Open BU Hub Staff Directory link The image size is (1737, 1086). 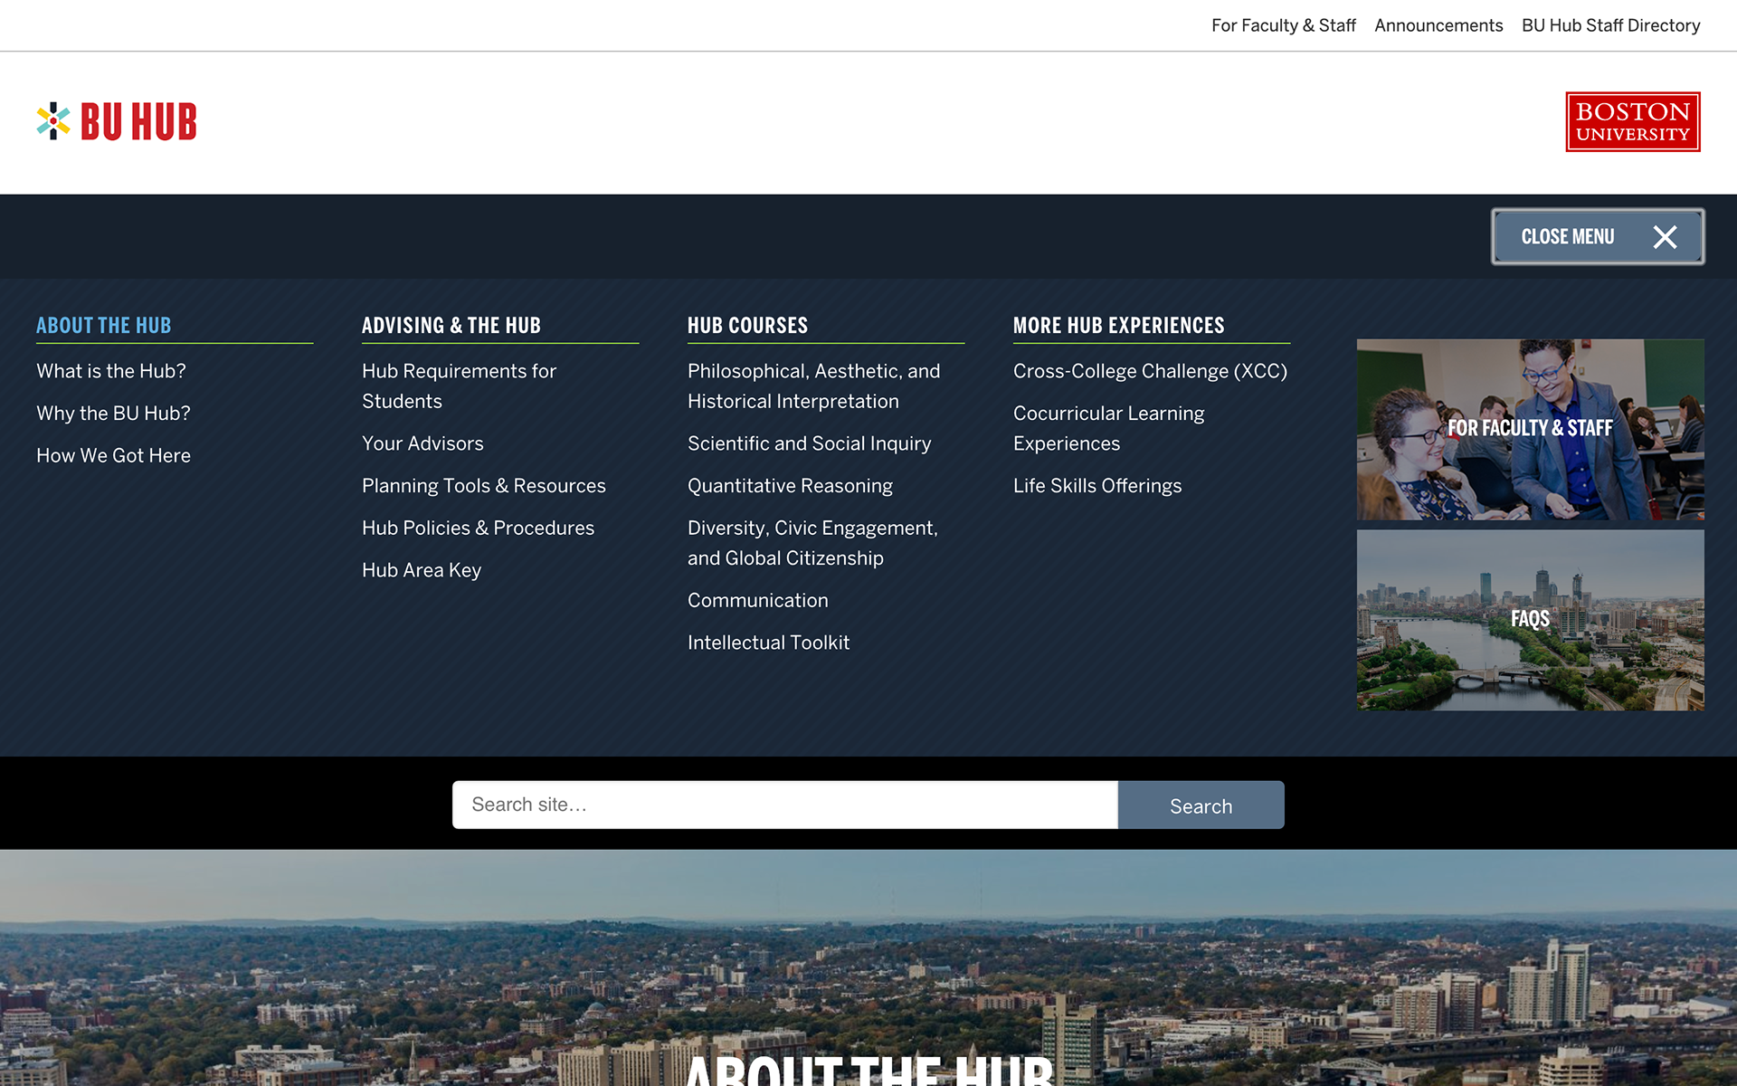[1611, 25]
